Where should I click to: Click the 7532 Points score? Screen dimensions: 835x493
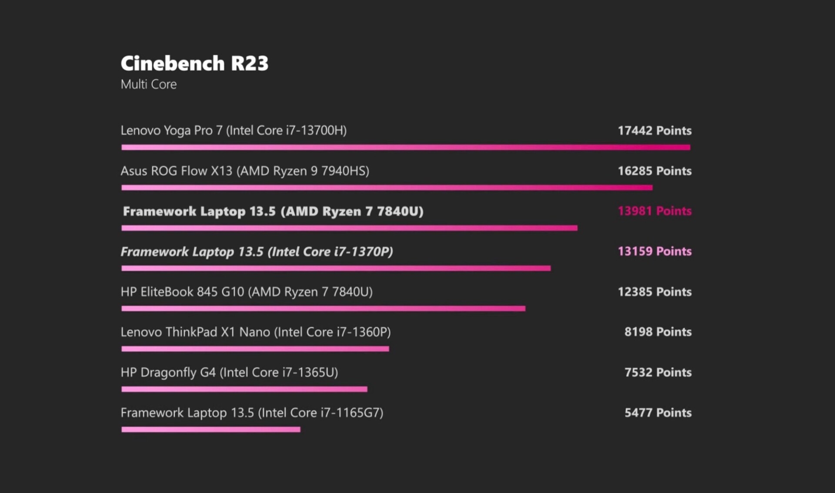click(x=658, y=373)
